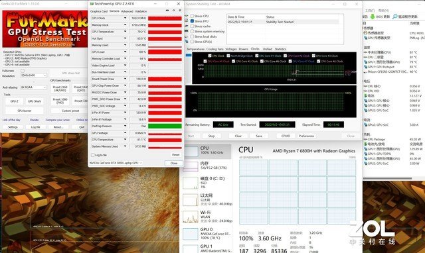Click horizontal scrollbar in AIDA64 sensor panel
425x253 pixels.
(388, 179)
